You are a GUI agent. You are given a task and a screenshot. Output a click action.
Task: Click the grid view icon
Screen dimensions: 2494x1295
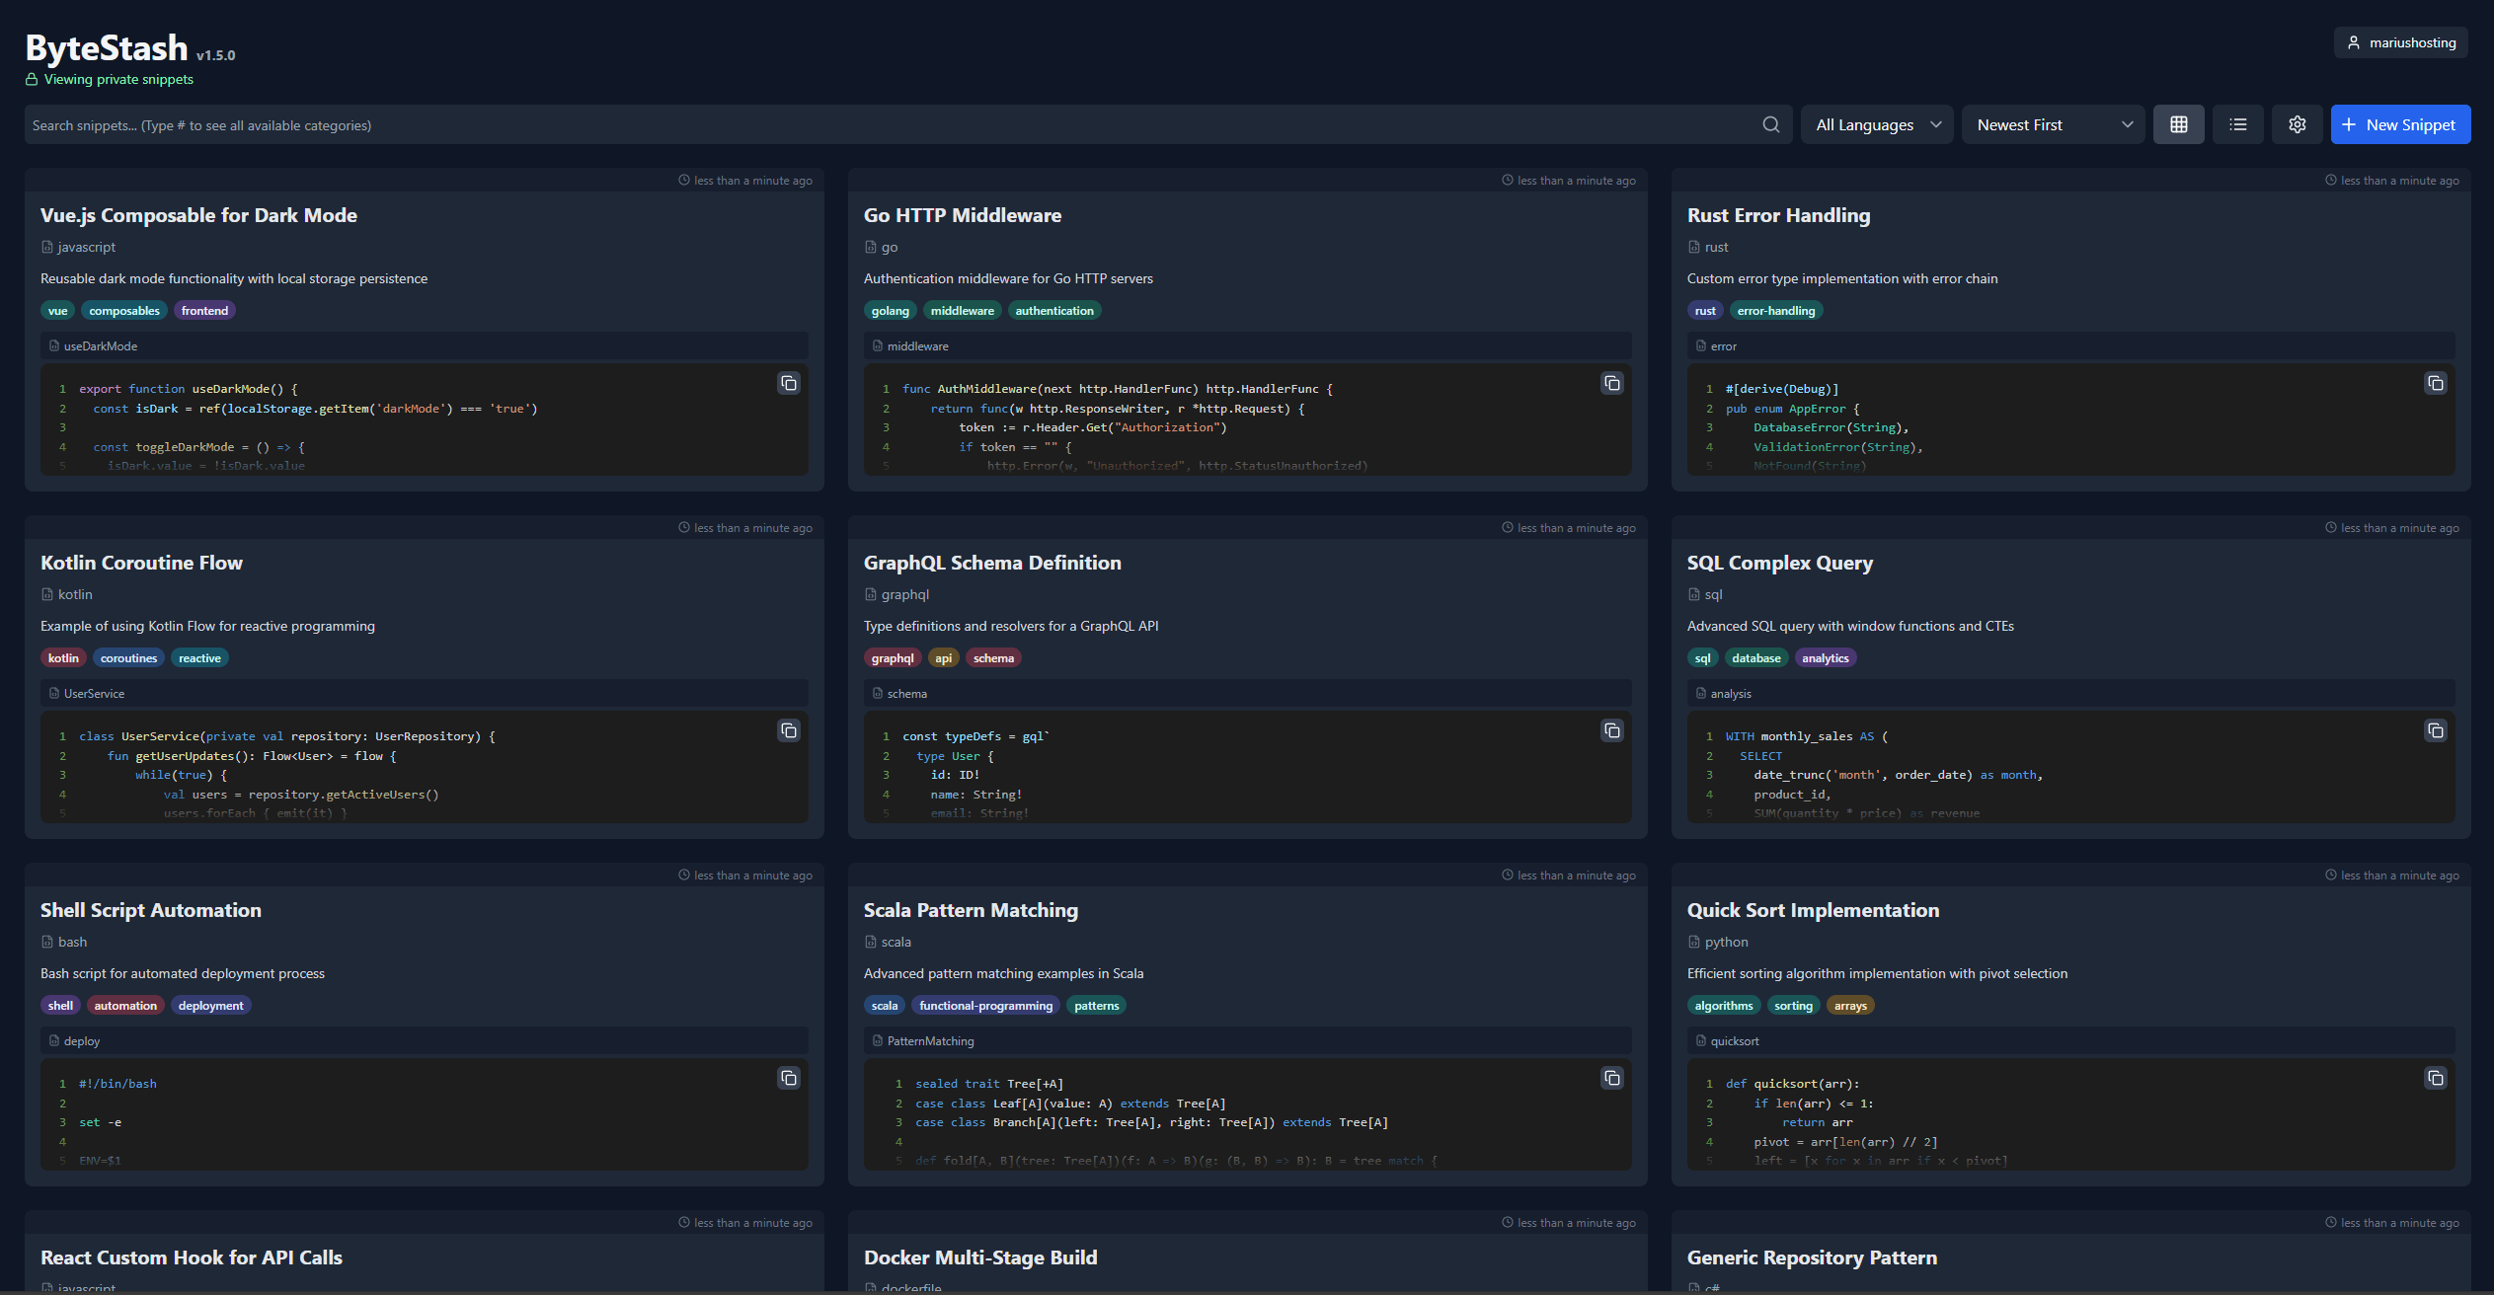pyautogui.click(x=2179, y=123)
